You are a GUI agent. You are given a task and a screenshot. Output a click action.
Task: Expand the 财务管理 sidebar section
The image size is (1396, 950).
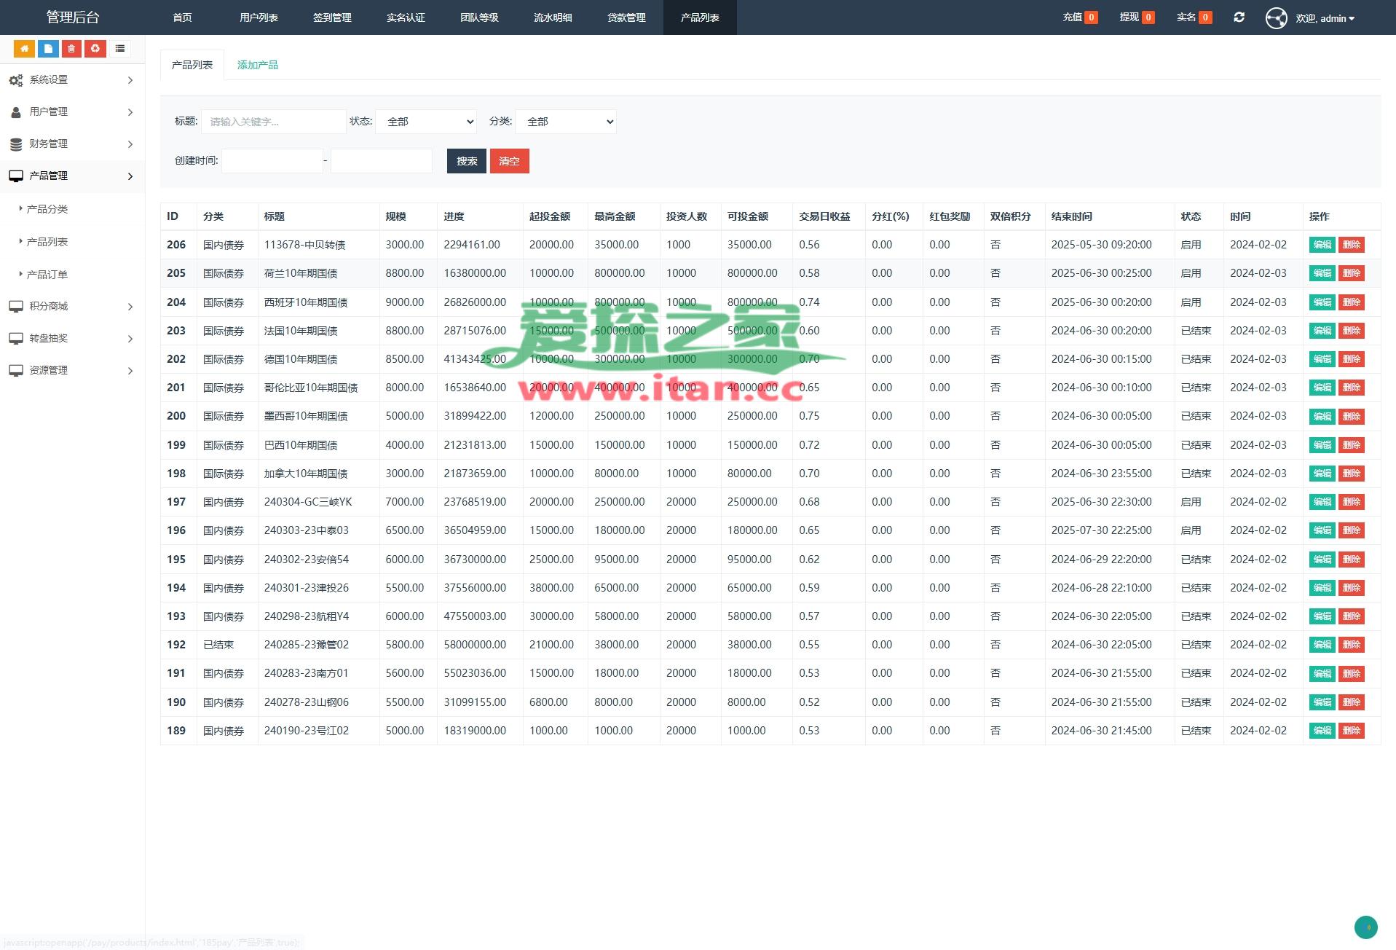tap(71, 144)
